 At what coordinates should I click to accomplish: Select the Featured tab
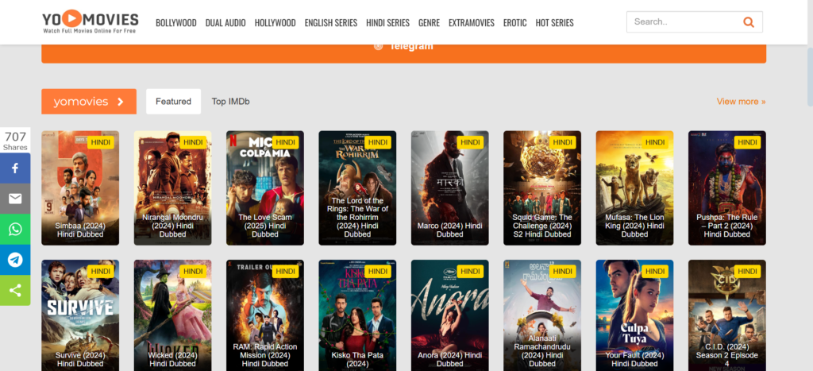pyautogui.click(x=173, y=101)
